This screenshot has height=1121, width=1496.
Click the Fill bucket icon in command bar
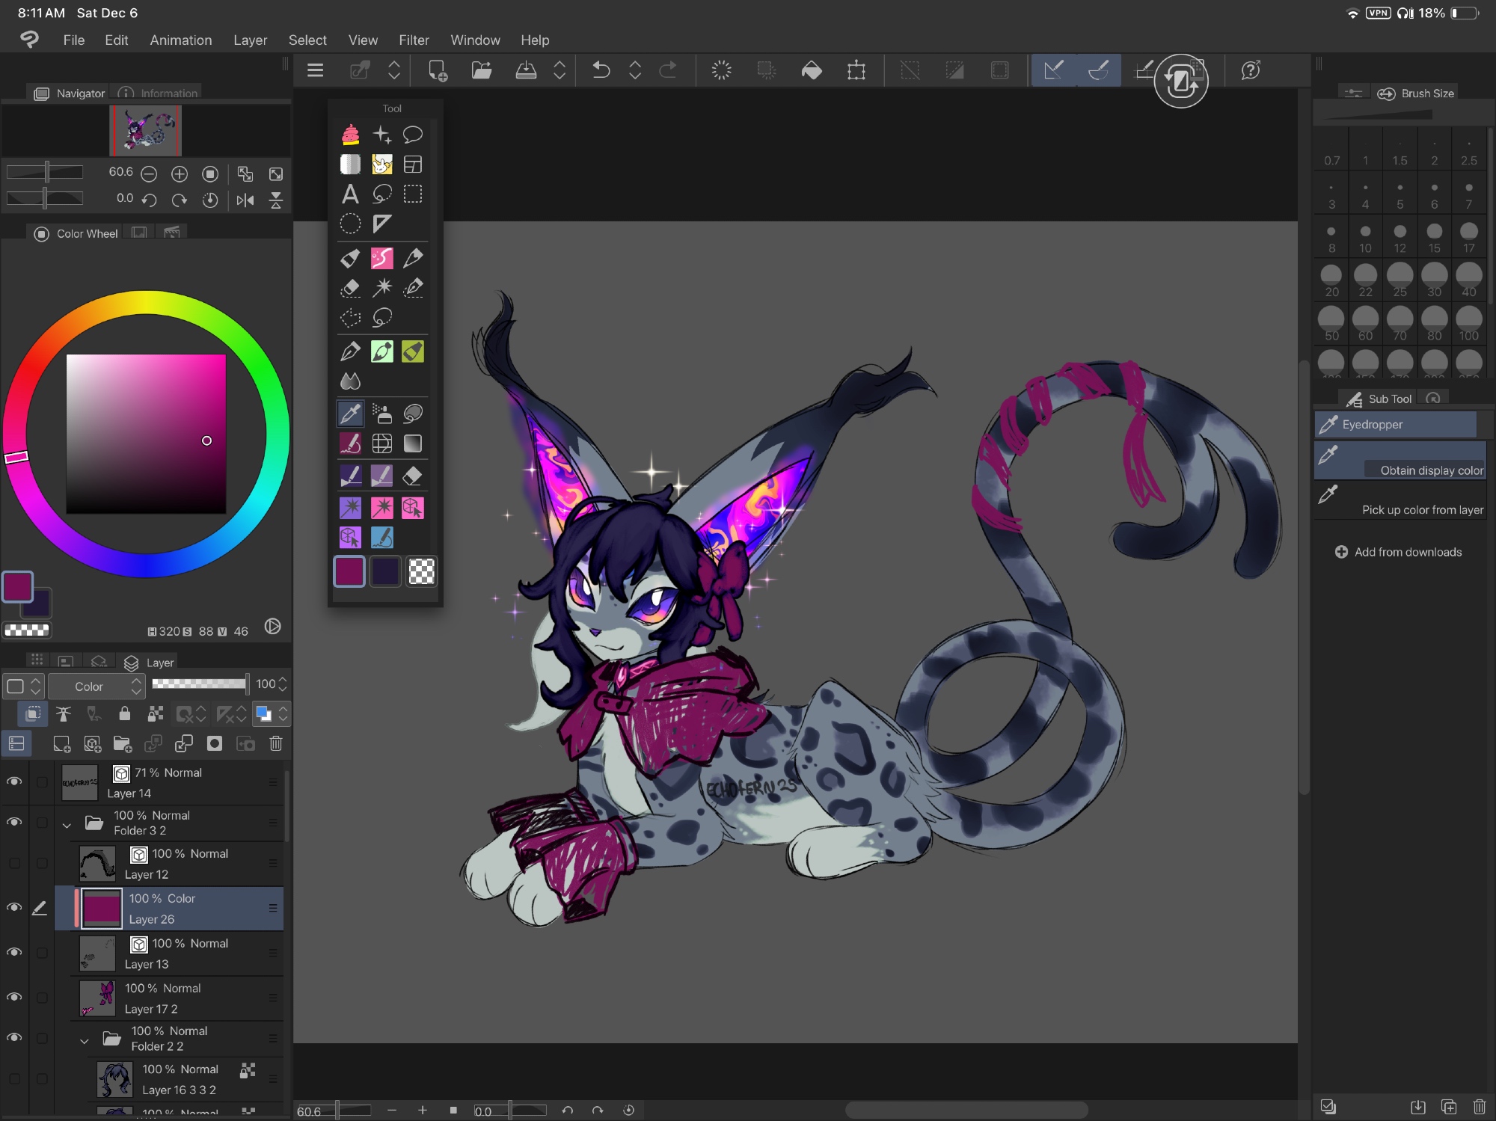pos(812,70)
